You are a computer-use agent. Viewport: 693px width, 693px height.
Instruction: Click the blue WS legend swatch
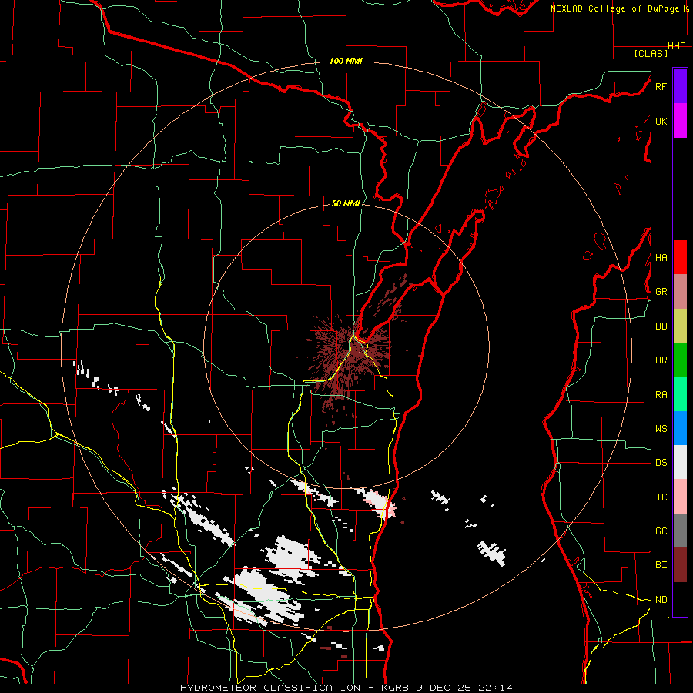coord(680,428)
